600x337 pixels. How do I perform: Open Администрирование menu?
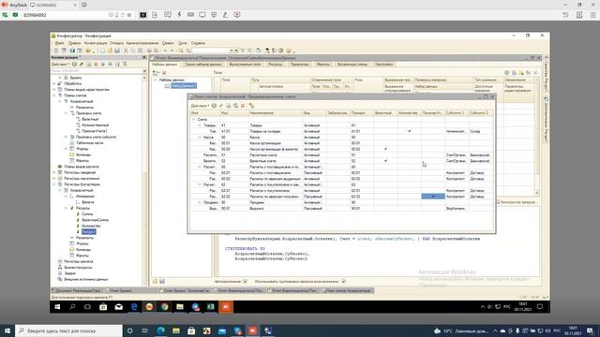click(x=142, y=43)
